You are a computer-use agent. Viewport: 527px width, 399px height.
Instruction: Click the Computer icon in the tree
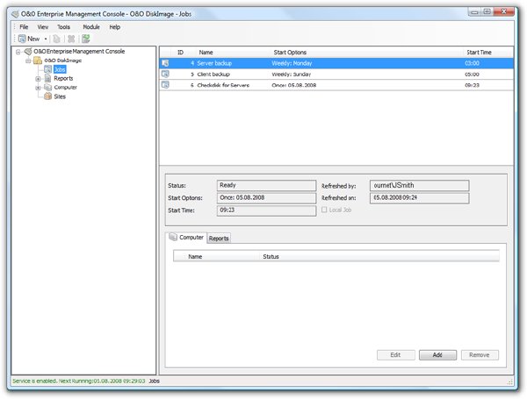pyautogui.click(x=48, y=87)
